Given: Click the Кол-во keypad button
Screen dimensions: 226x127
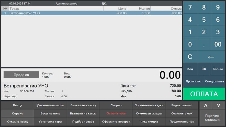Looking at the screenshot, I should [x=218, y=69].
